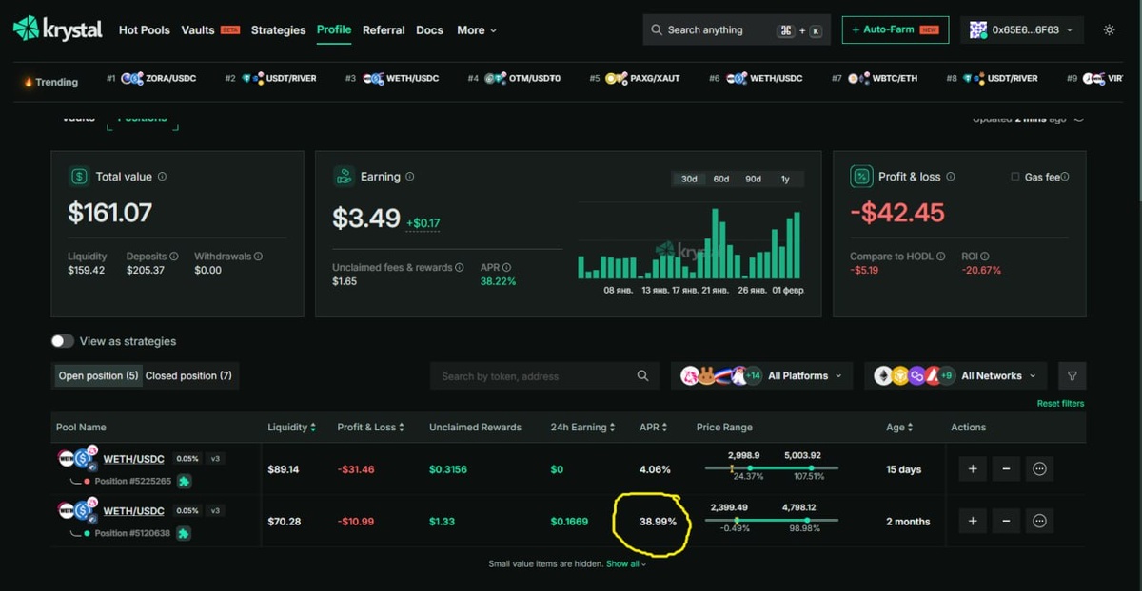Click Reset filters
Viewport: 1142px width, 591px height.
(x=1060, y=404)
